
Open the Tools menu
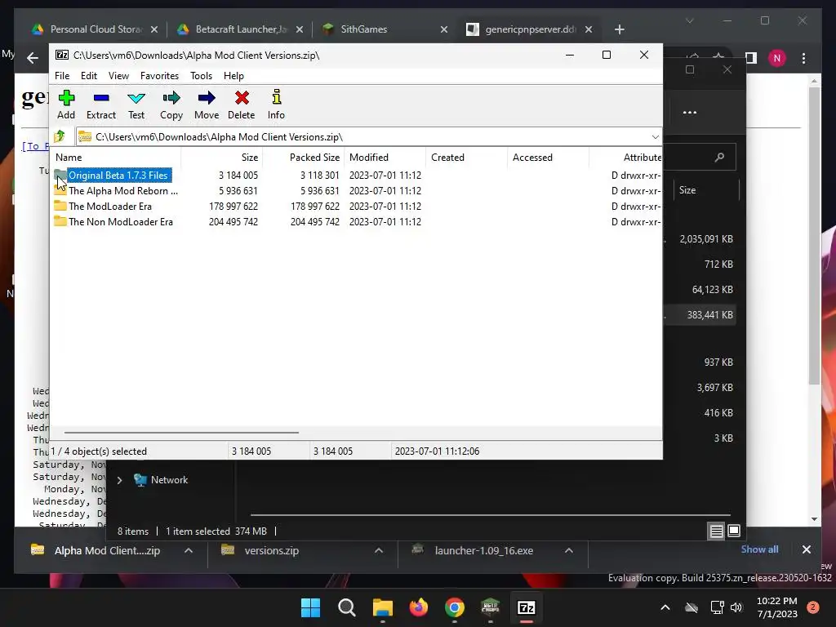pyautogui.click(x=201, y=76)
